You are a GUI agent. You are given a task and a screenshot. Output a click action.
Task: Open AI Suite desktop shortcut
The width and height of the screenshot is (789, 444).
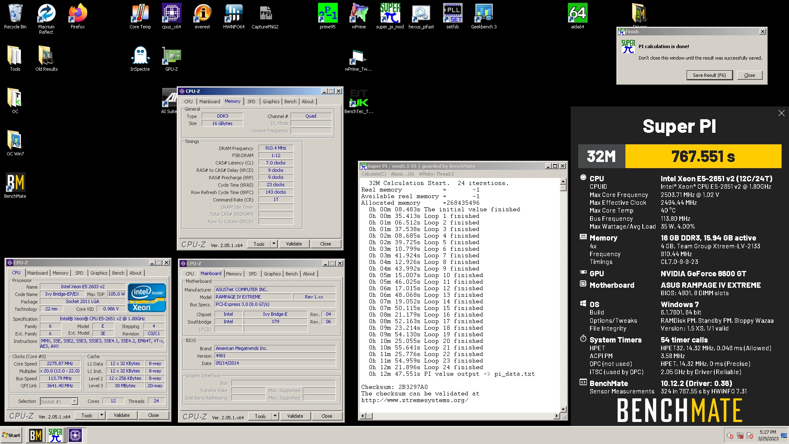[169, 101]
